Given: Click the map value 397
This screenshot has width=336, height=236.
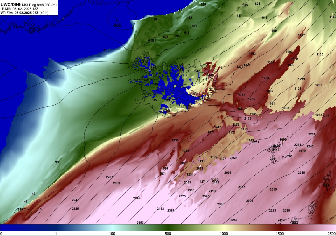Looking at the screenshot, I should pyautogui.click(x=195, y=26).
